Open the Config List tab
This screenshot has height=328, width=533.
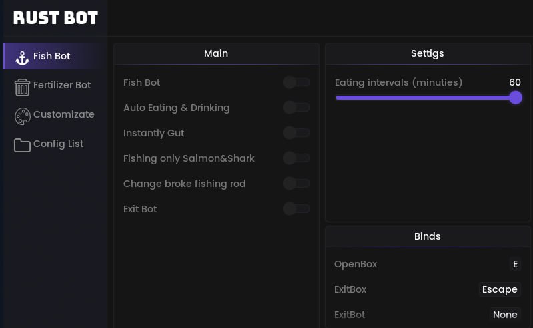tap(59, 144)
